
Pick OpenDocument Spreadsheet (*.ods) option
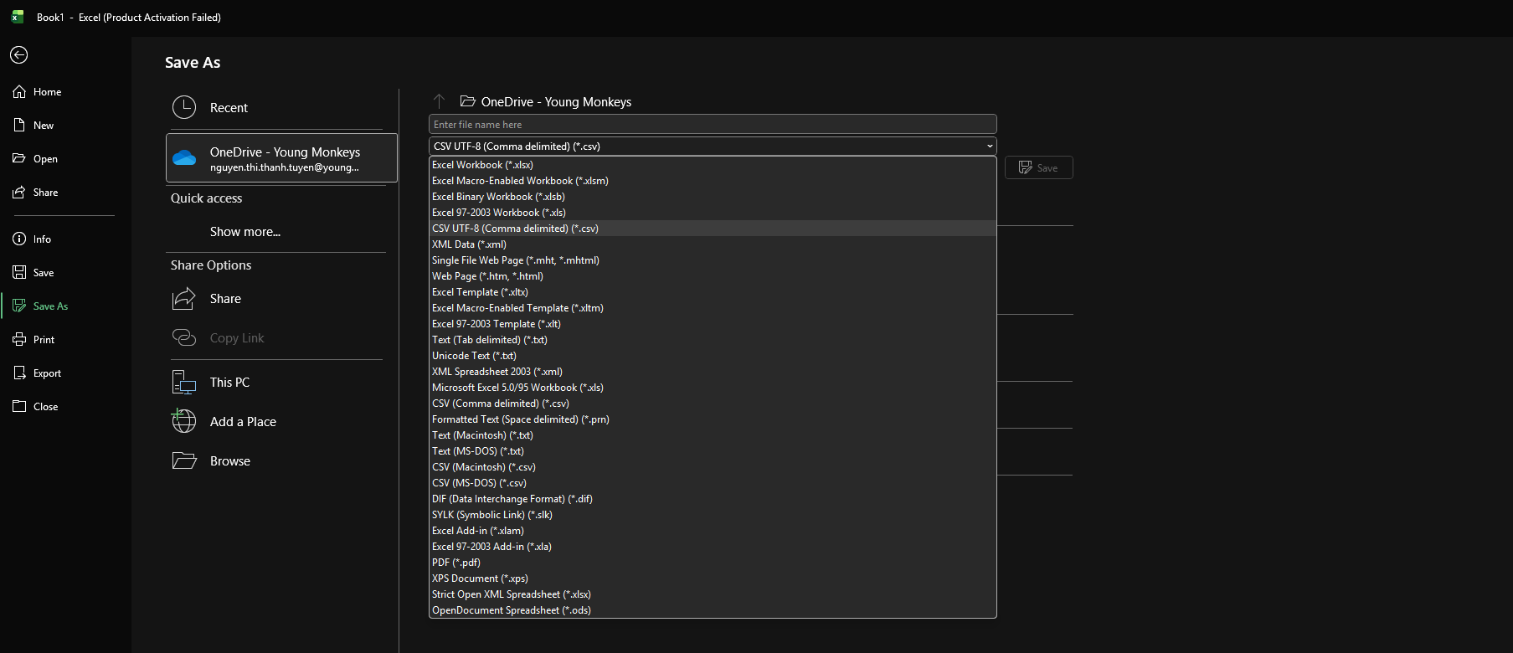coord(511,610)
